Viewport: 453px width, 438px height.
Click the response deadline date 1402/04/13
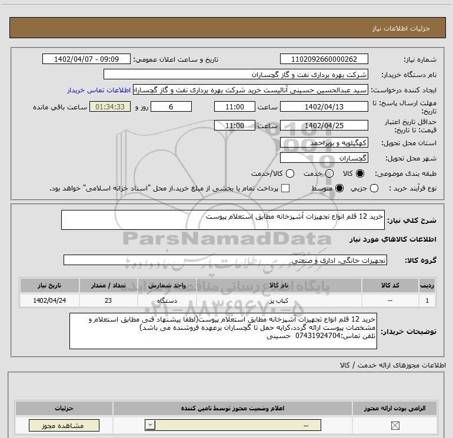coord(324,106)
